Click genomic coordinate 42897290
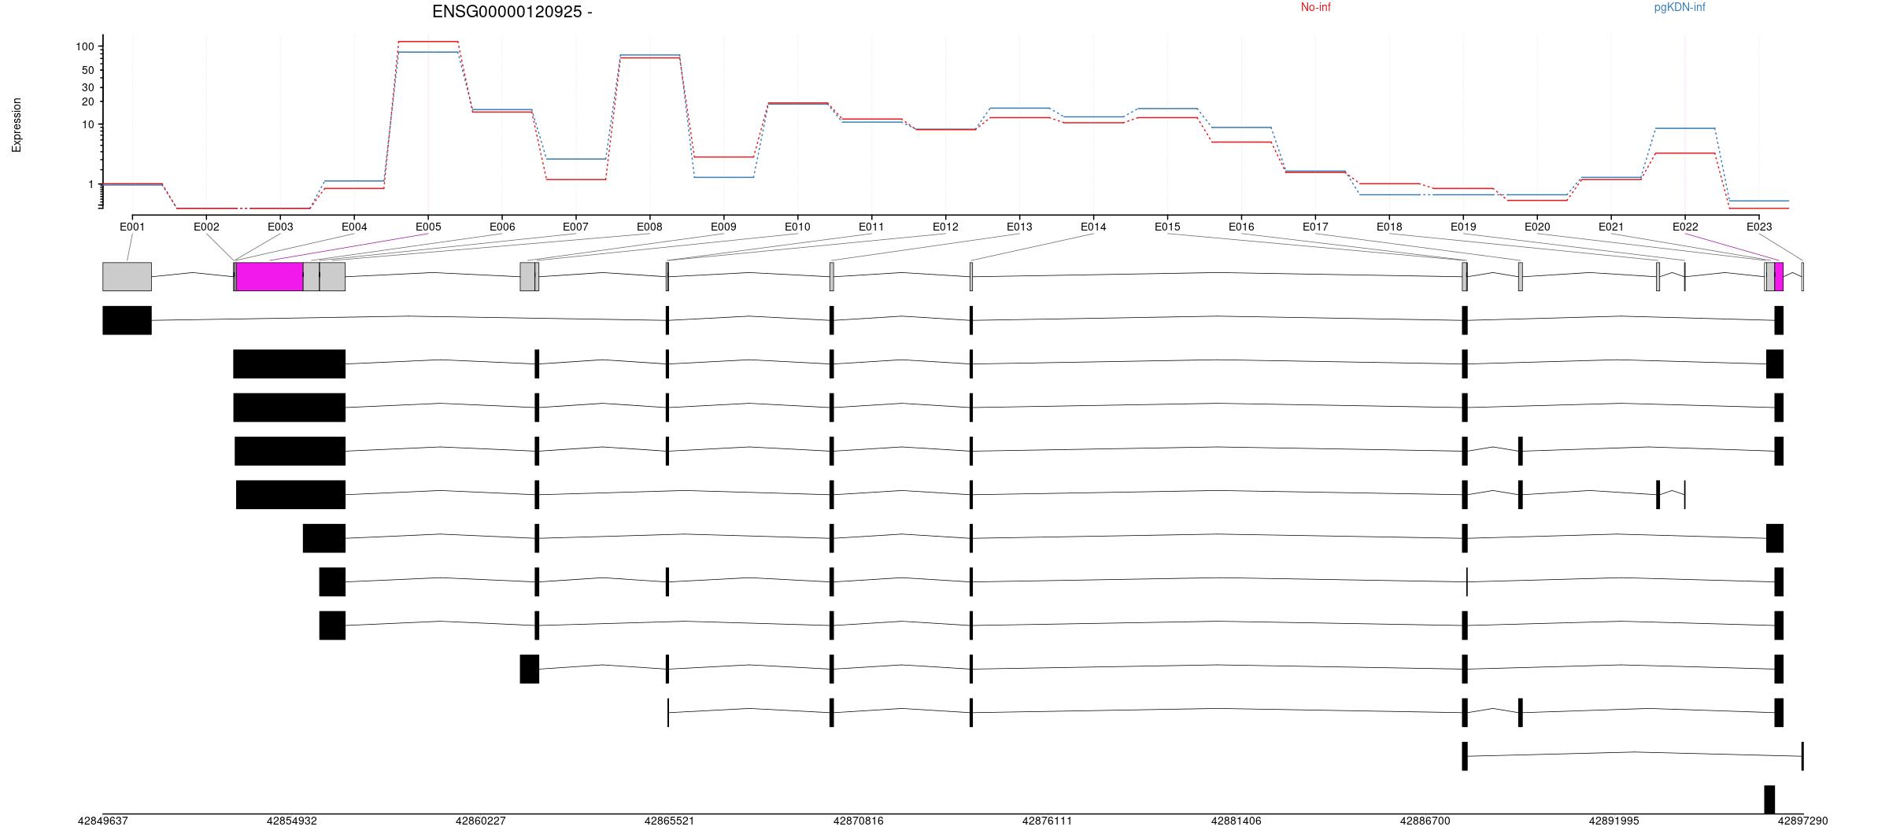The width and height of the screenshot is (1889, 834). tap(1803, 821)
